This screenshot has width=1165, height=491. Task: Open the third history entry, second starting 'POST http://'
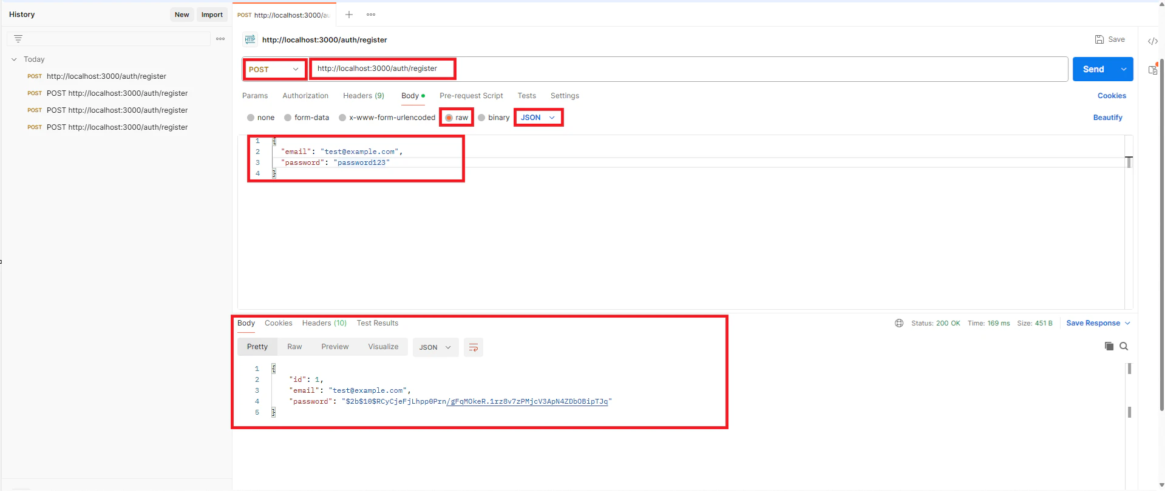coord(117,110)
